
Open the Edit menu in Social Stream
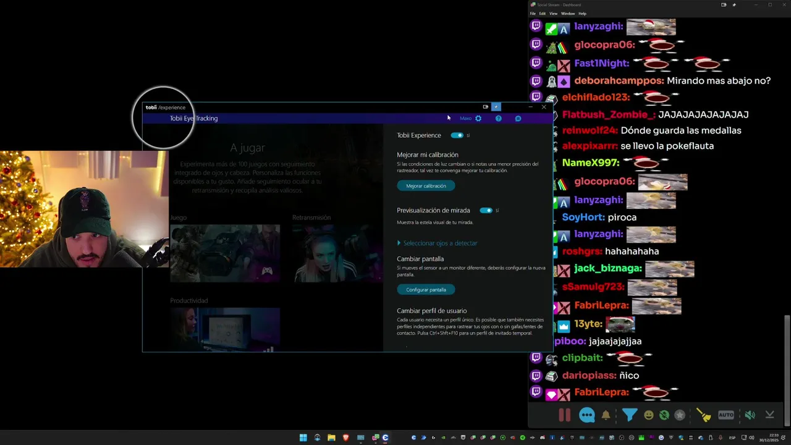[x=542, y=14]
